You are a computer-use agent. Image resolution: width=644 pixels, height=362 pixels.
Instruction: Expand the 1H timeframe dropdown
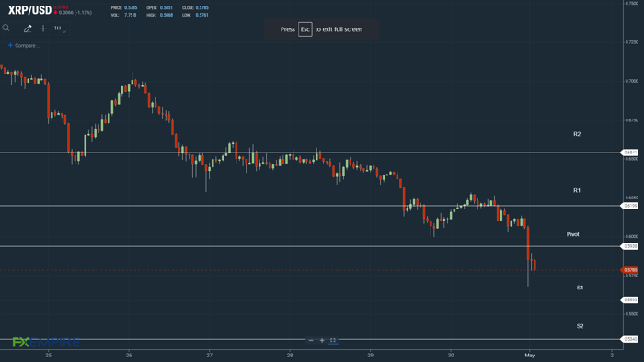click(60, 28)
